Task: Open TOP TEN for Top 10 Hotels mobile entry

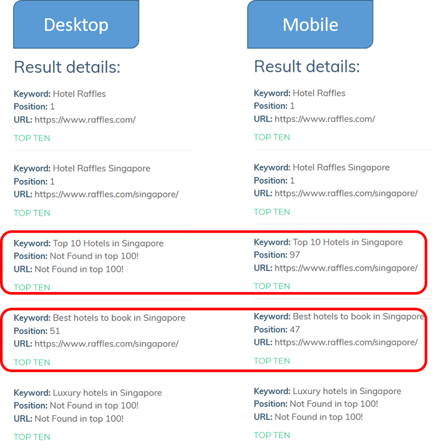Action: point(272,286)
